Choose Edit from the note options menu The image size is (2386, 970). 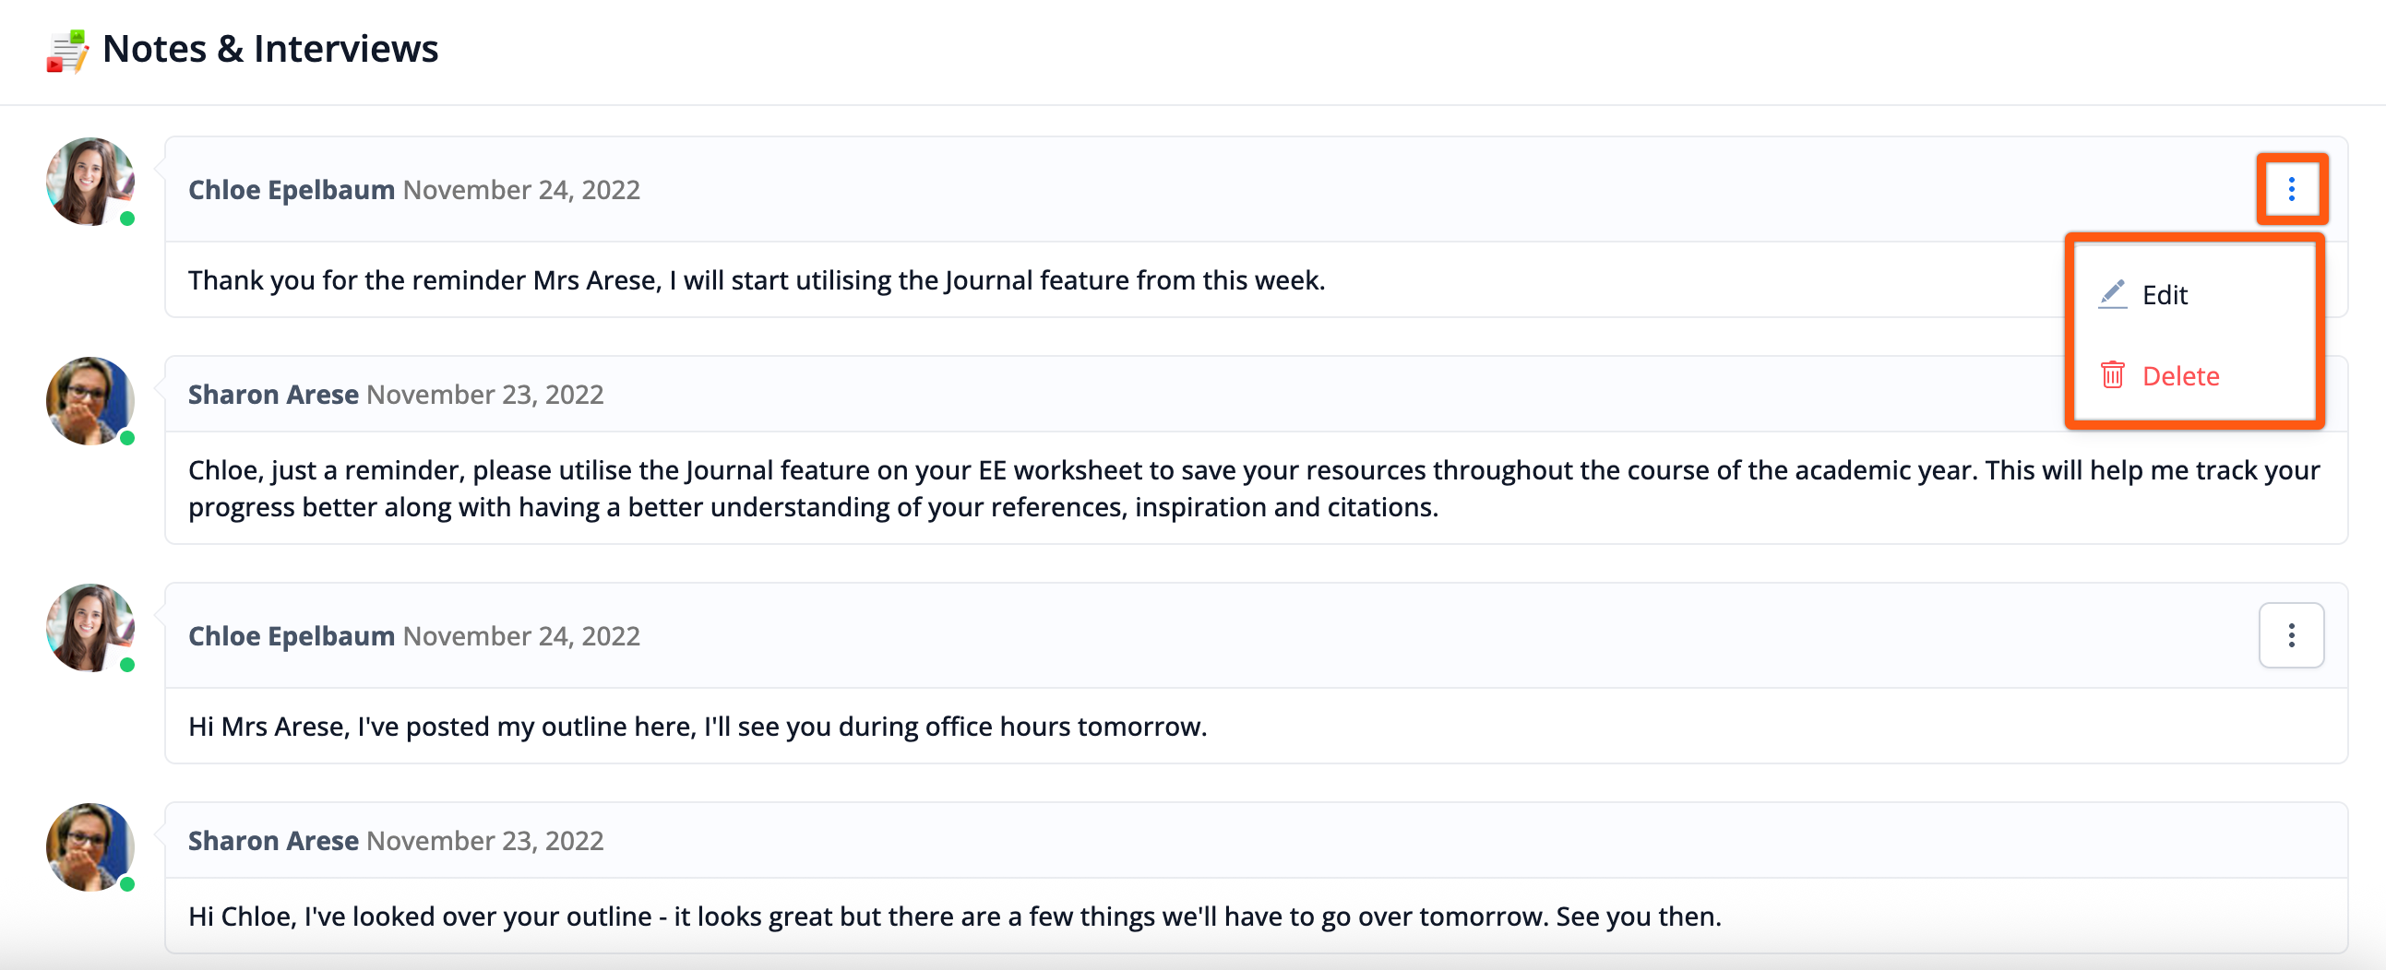[x=2164, y=295]
